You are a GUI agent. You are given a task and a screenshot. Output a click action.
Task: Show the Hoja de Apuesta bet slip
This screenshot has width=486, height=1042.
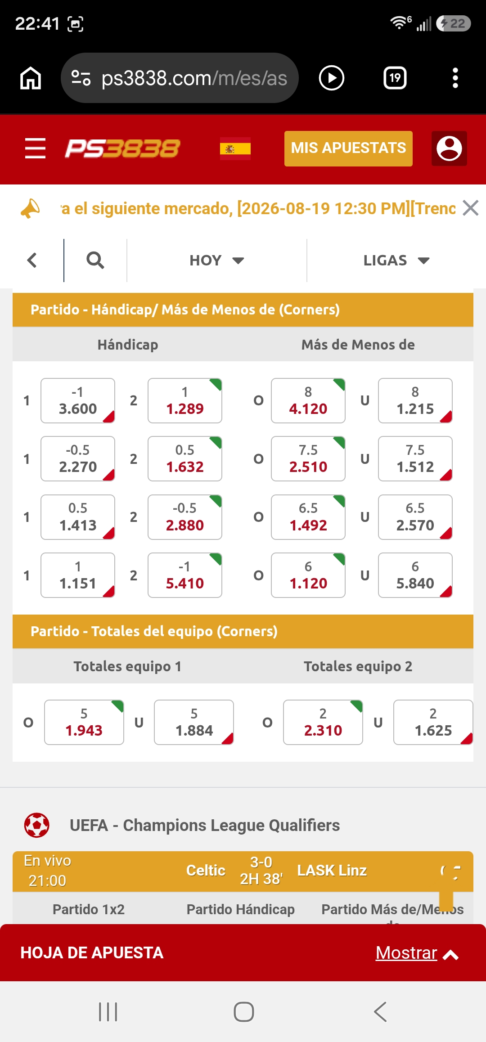(417, 953)
